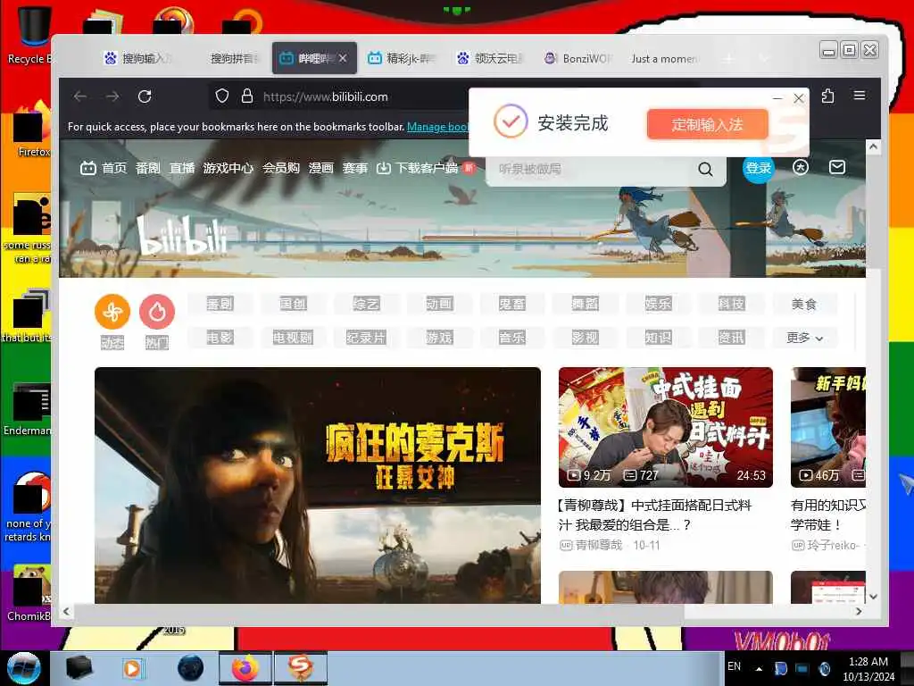Select the 美食 category tag
This screenshot has height=686, width=914.
(x=804, y=304)
